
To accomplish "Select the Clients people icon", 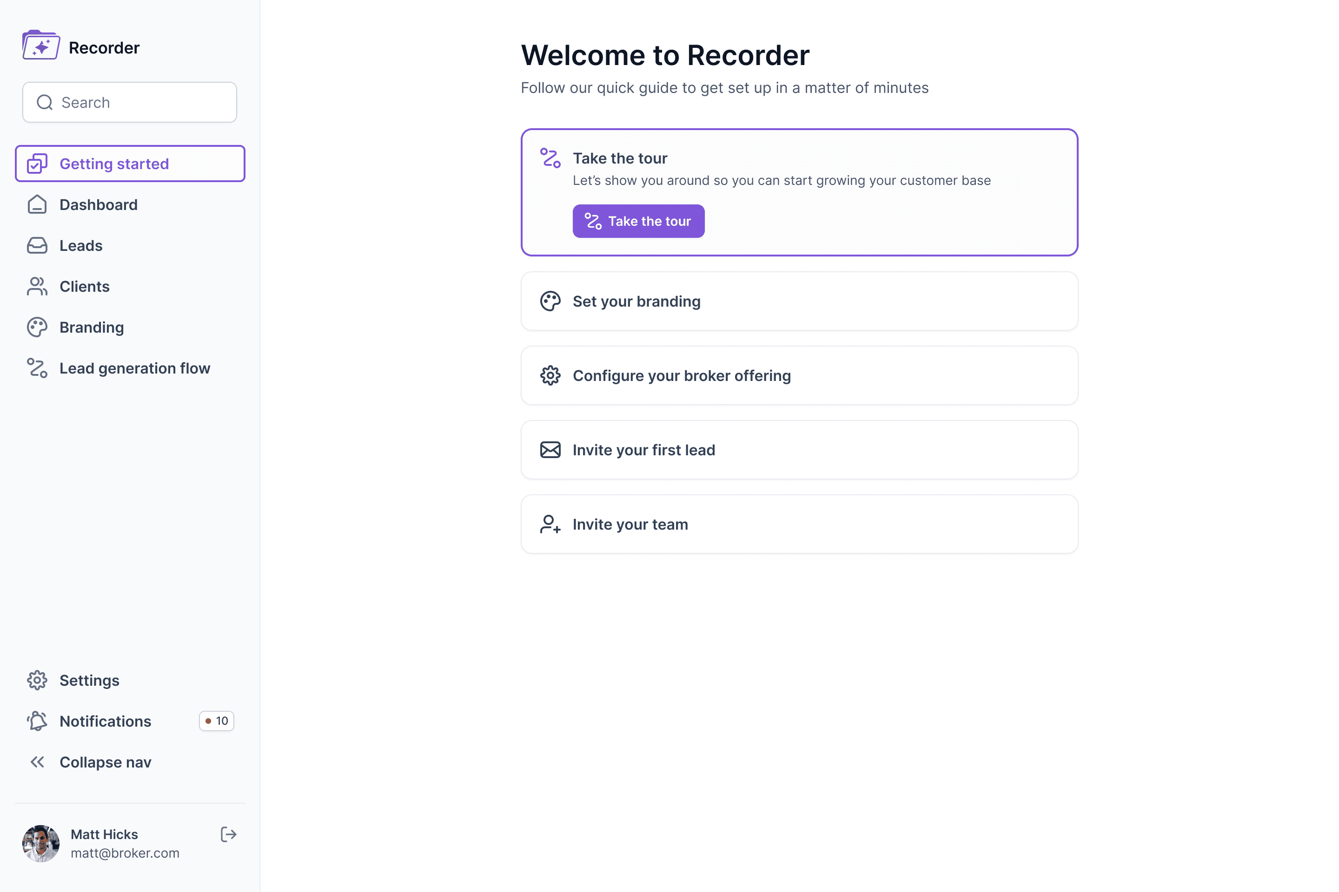I will click(37, 286).
